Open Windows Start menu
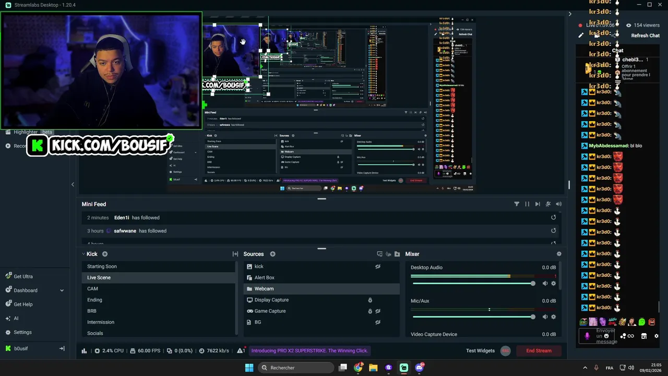Viewport: 668px width, 376px height. (249, 368)
